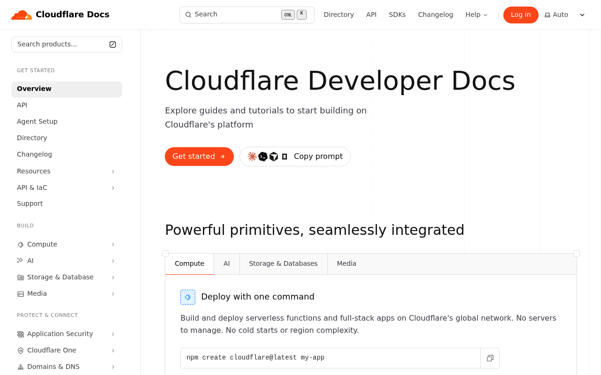Click the Application Security firewall icon
The width and height of the screenshot is (601, 375).
click(x=21, y=334)
